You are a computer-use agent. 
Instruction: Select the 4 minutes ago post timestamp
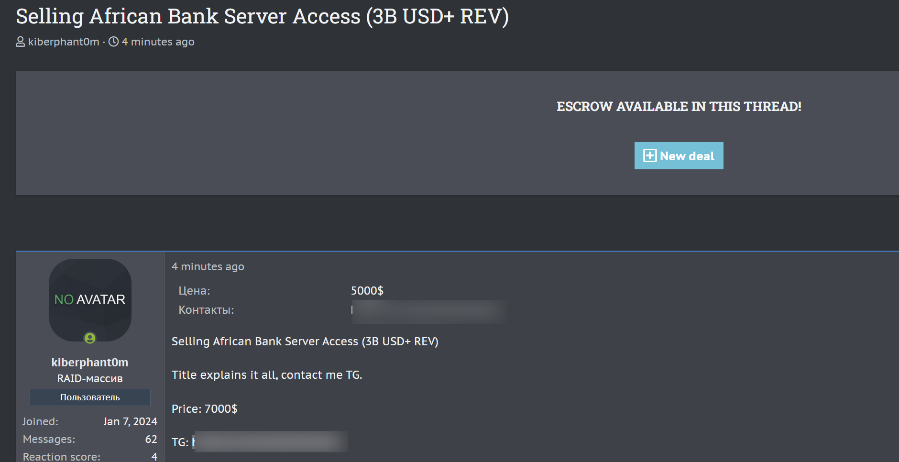pos(208,266)
